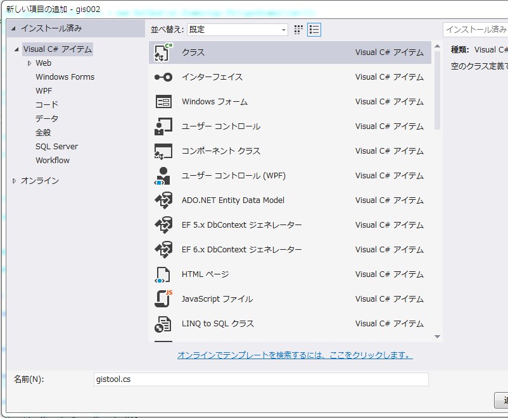Choose the Windows フォーム icon

point(163,102)
